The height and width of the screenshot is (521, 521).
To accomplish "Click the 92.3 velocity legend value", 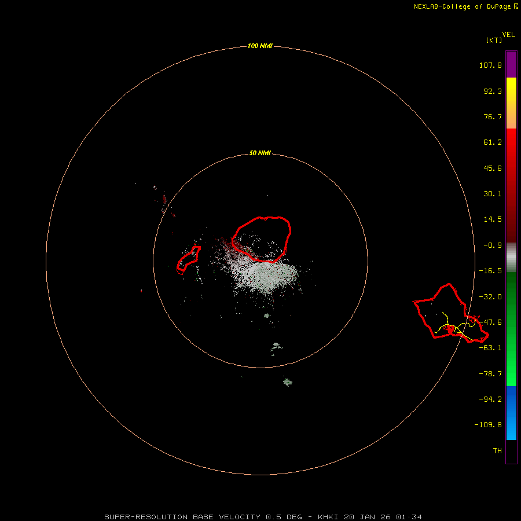I will 493,91.
